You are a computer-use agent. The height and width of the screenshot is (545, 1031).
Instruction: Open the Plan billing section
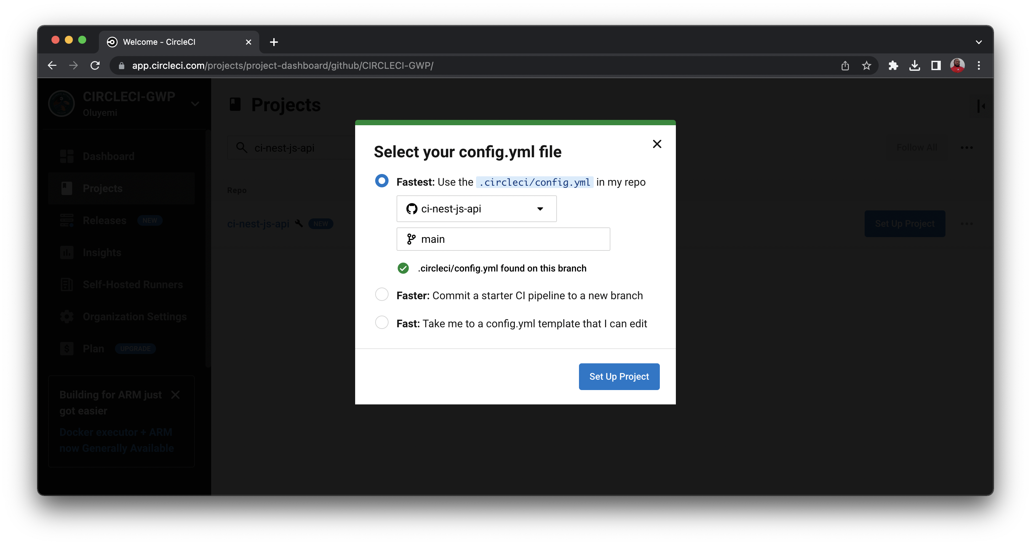point(93,349)
